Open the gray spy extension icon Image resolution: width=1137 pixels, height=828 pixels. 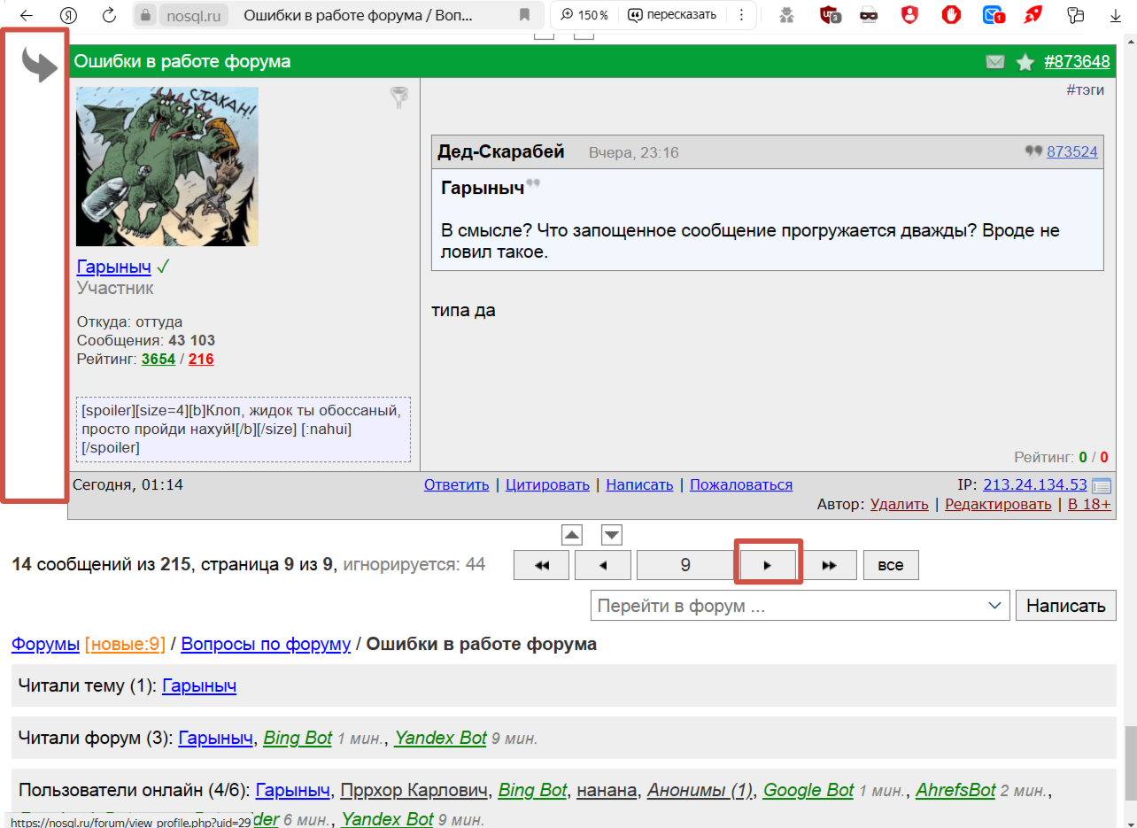pyautogui.click(x=787, y=15)
